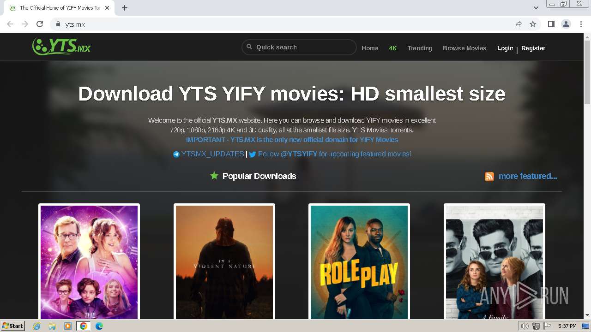Open Microsoft Edge from the taskbar
This screenshot has height=332, width=591.
pos(99,326)
